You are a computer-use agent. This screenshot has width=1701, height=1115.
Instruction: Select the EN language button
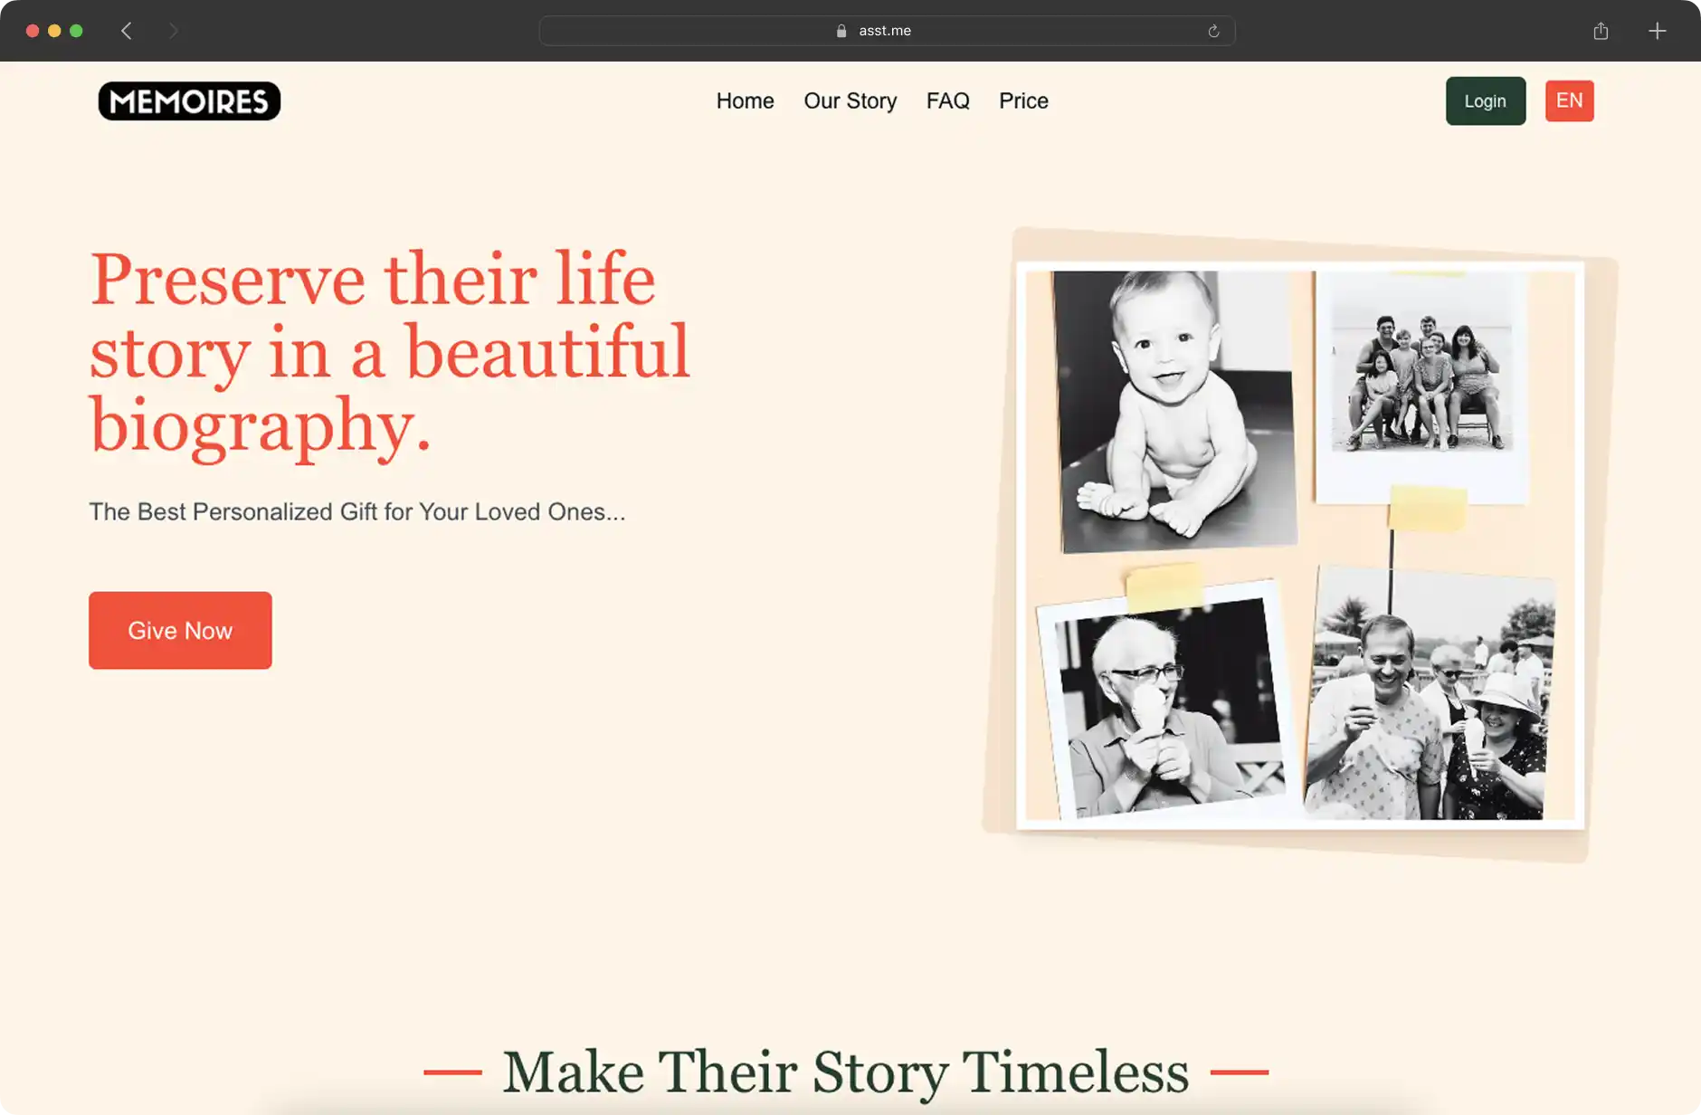click(x=1570, y=100)
